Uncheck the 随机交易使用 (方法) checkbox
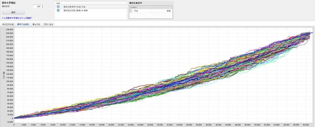The width and height of the screenshot is (315, 127). [x=58, y=7]
